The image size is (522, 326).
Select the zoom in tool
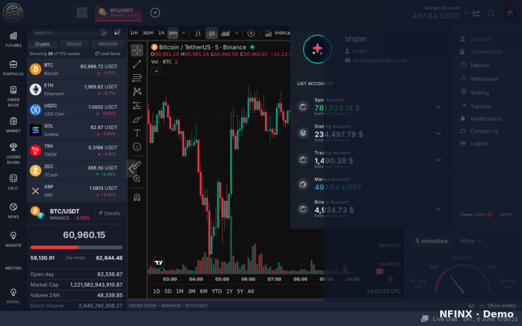[137, 179]
